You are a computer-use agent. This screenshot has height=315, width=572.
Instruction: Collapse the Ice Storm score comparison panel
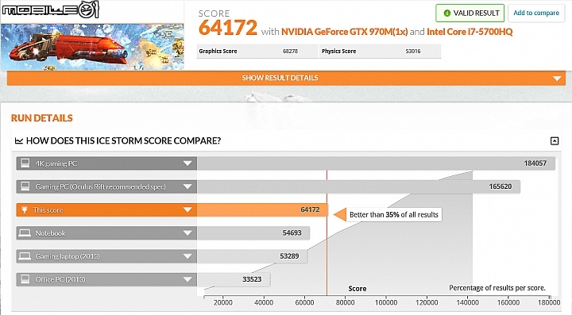[x=555, y=141]
